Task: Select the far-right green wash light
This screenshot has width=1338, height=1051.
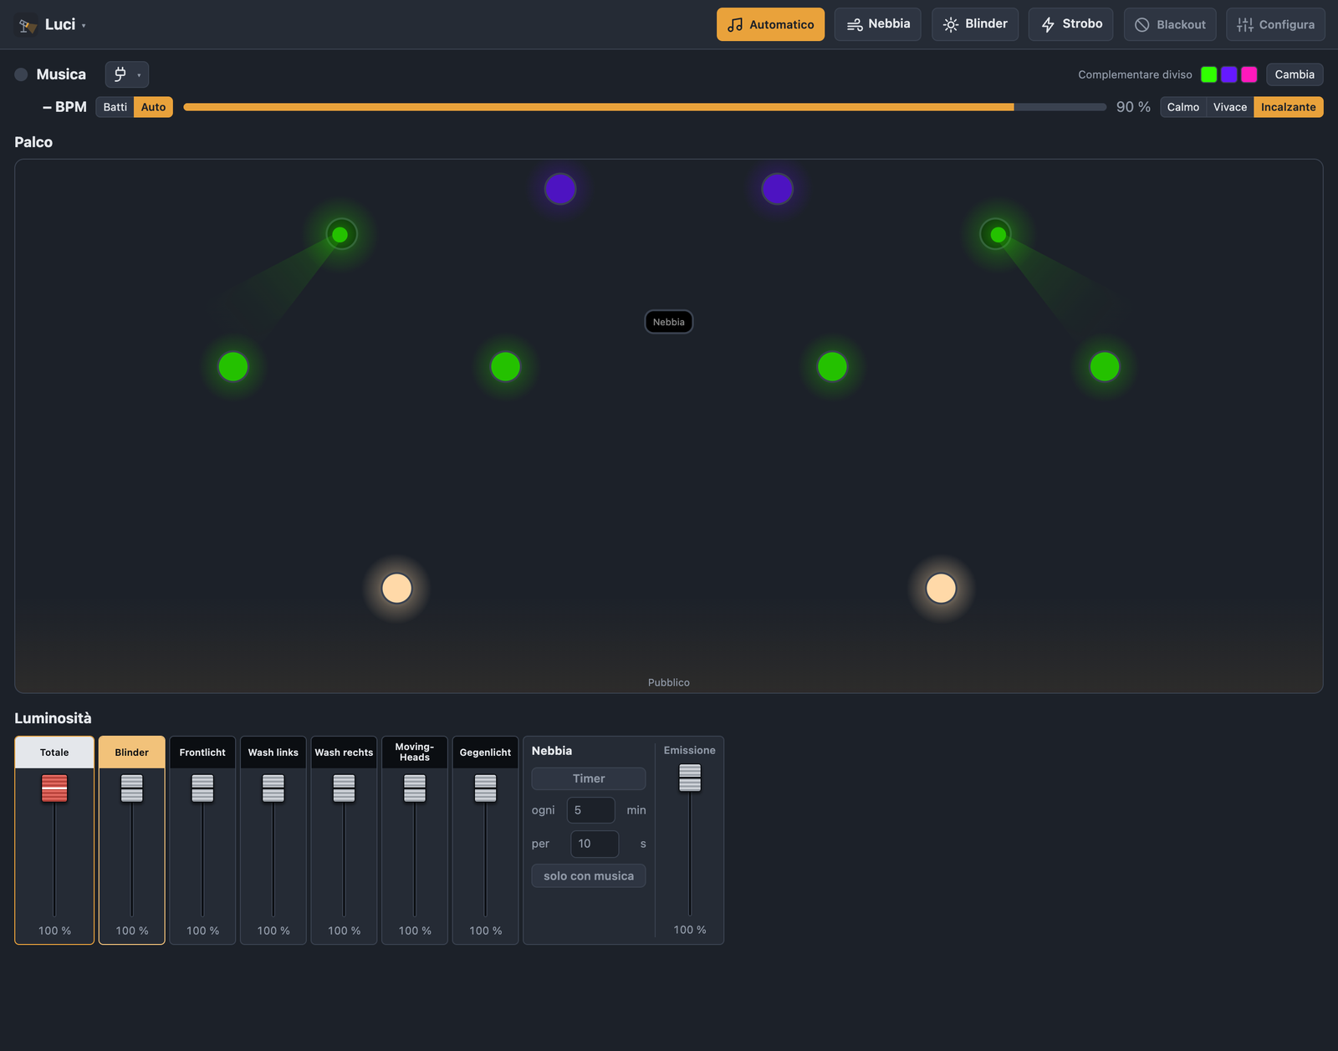Action: [1105, 366]
